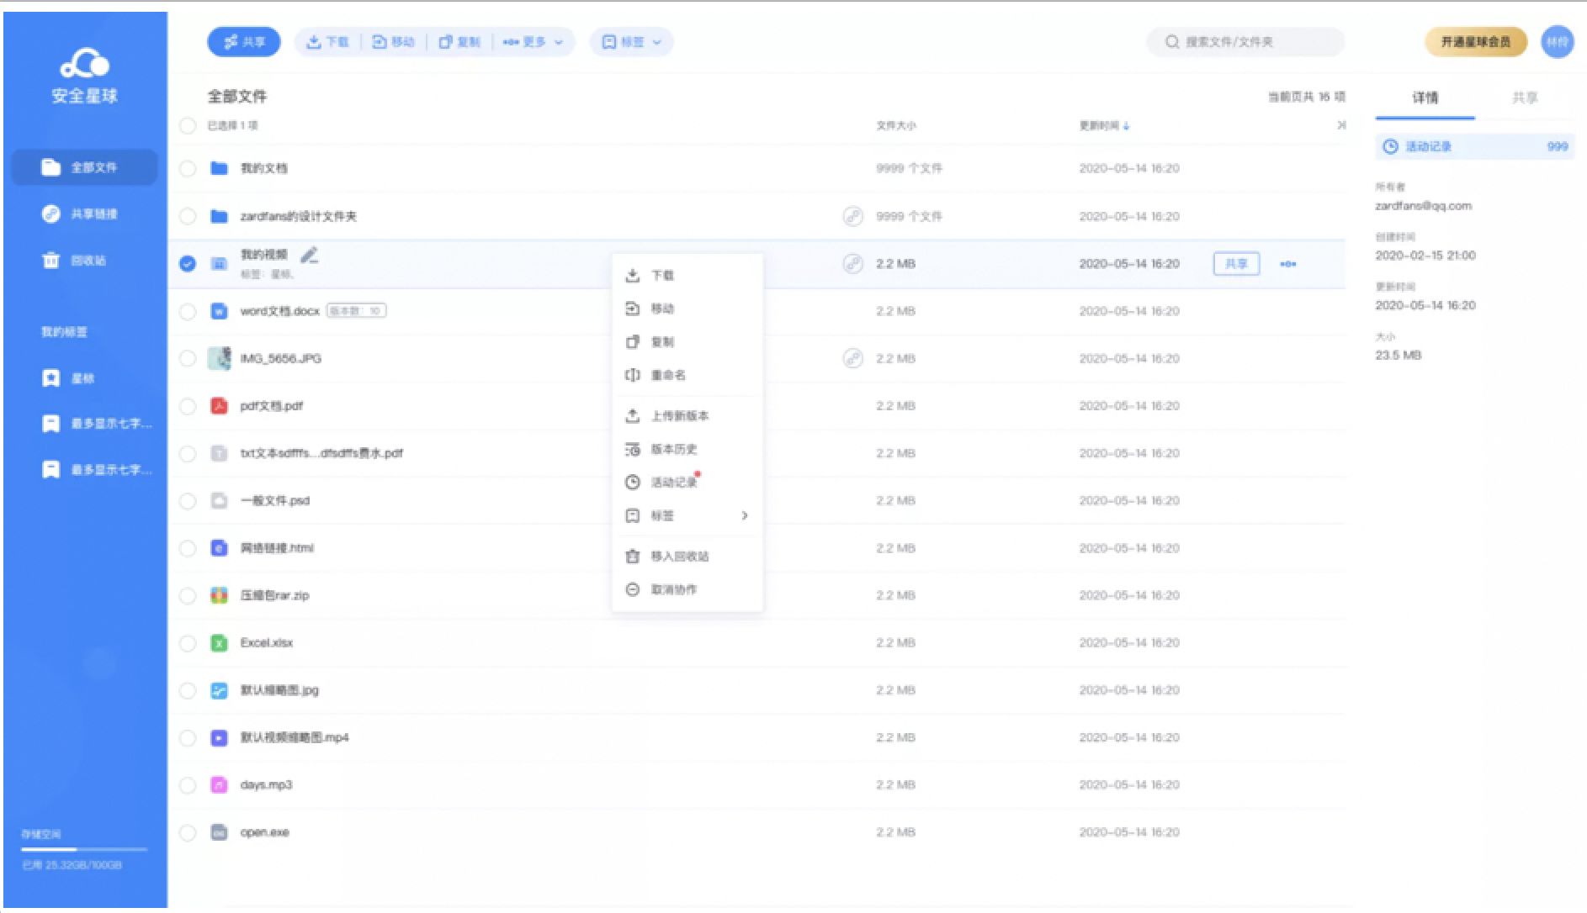Click the 开通星球会员 membership button
Image resolution: width=1587 pixels, height=913 pixels.
point(1475,42)
